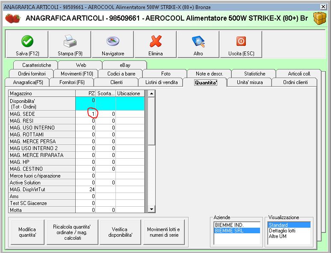Open the Listini di vendita tab
Image resolution: width=331 pixels, height=253 pixels.
click(162, 82)
